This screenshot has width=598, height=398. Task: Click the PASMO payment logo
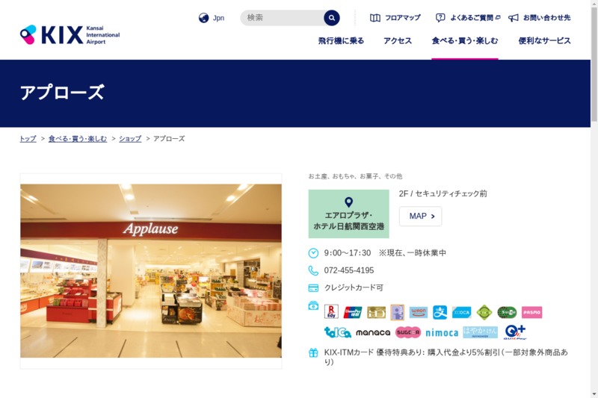pos(531,312)
